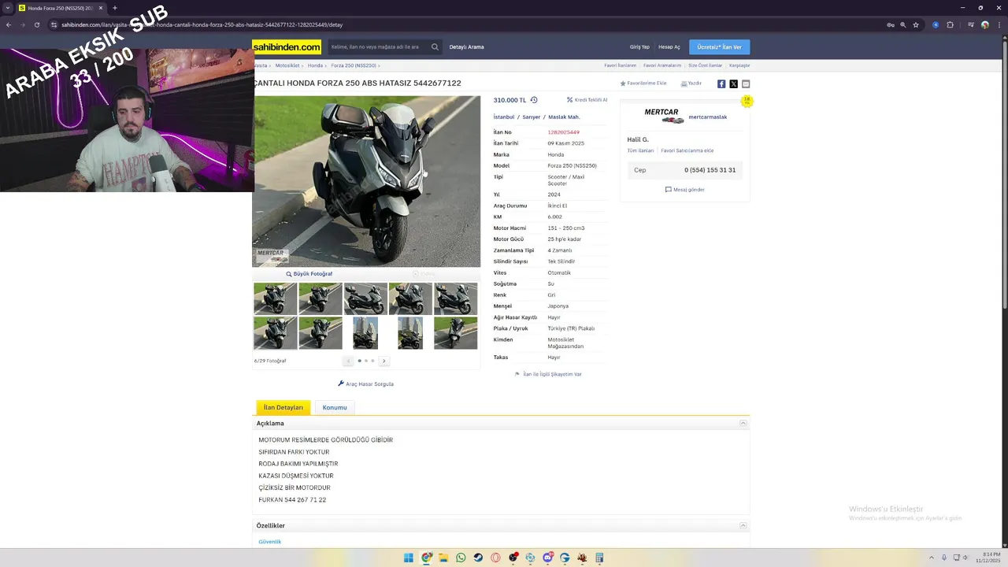Open a new browser tab
This screenshot has width=1008, height=567.
coord(115,8)
